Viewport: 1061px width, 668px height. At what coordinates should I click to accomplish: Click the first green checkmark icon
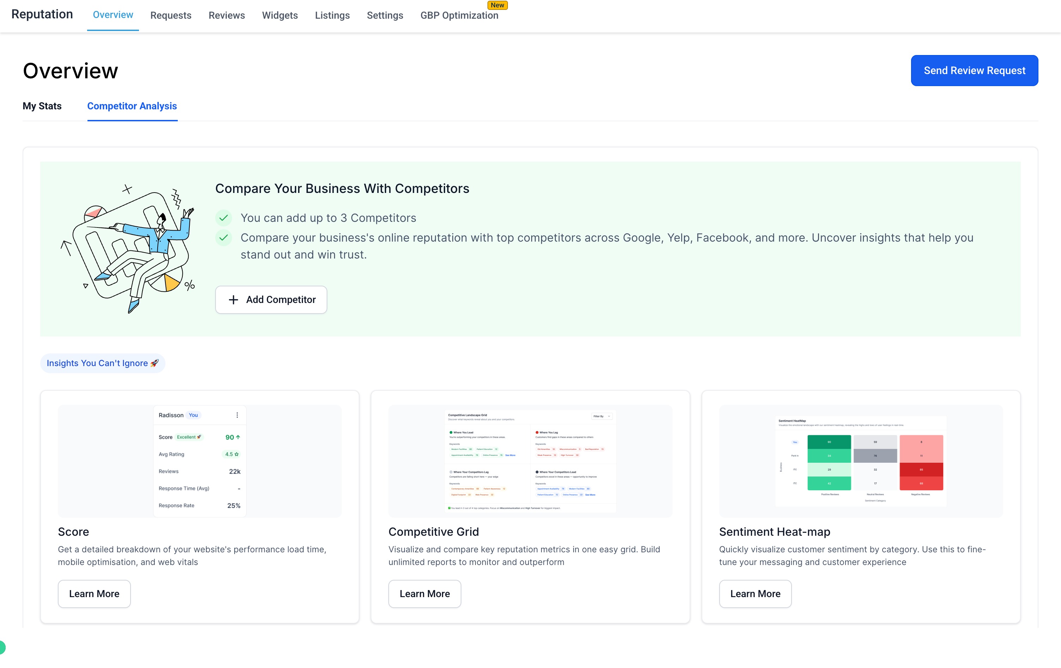pos(224,218)
